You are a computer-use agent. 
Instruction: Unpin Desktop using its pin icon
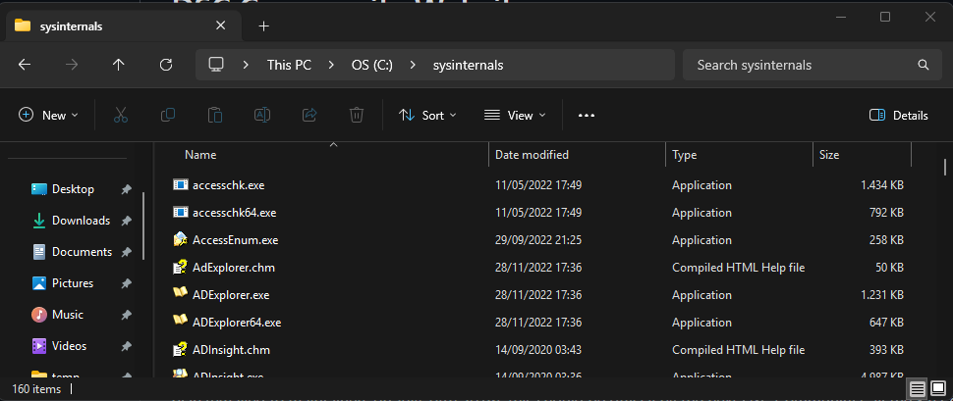click(126, 189)
